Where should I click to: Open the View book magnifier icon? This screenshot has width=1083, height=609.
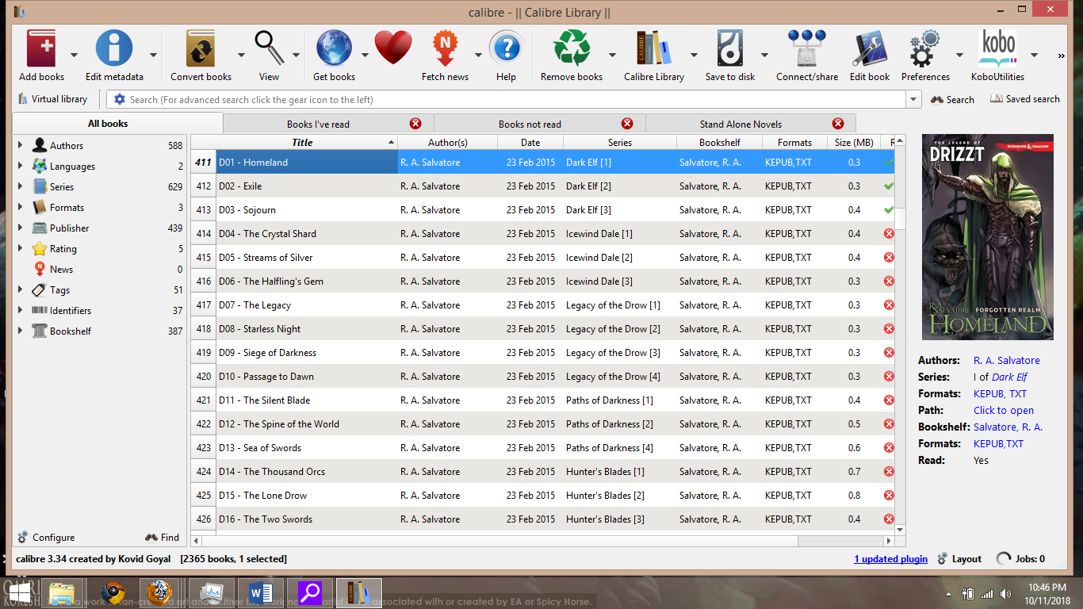pyautogui.click(x=269, y=48)
